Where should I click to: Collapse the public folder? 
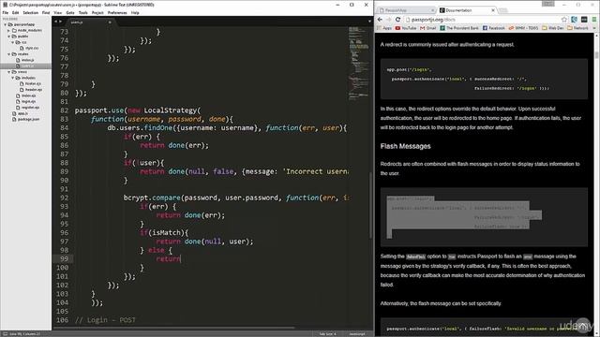point(9,37)
